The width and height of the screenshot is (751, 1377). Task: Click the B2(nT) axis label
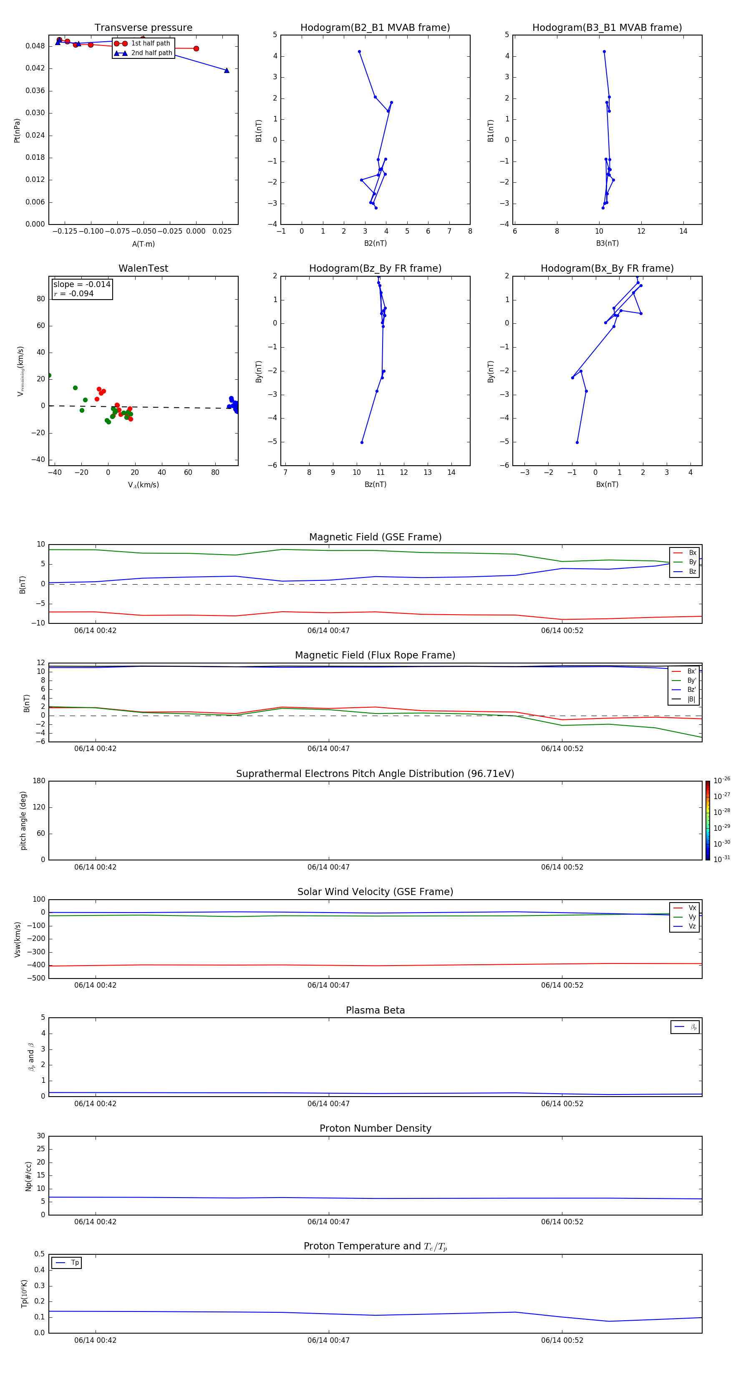coord(375,243)
